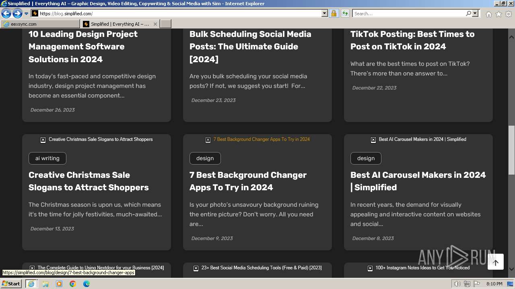Open recent pages dropdown next to Forward
This screenshot has height=289, width=515.
[x=26, y=14]
